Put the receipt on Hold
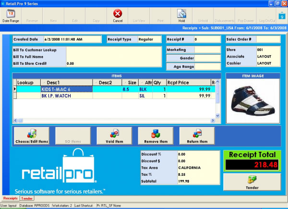 point(181,16)
